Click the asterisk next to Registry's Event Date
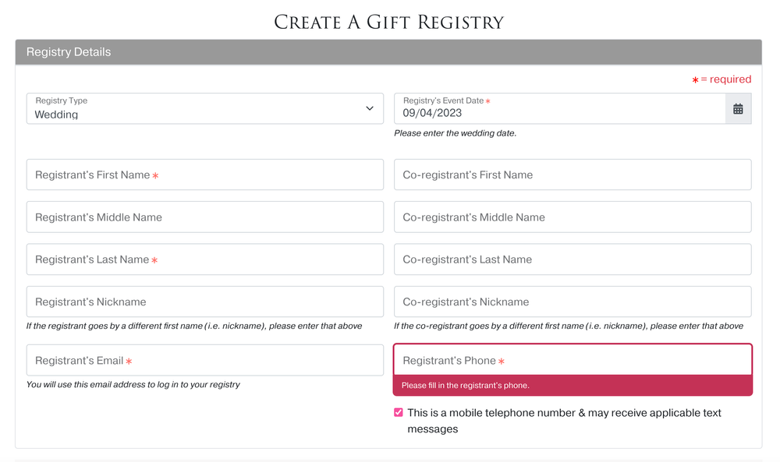The width and height of the screenshot is (780, 462). 489,101
